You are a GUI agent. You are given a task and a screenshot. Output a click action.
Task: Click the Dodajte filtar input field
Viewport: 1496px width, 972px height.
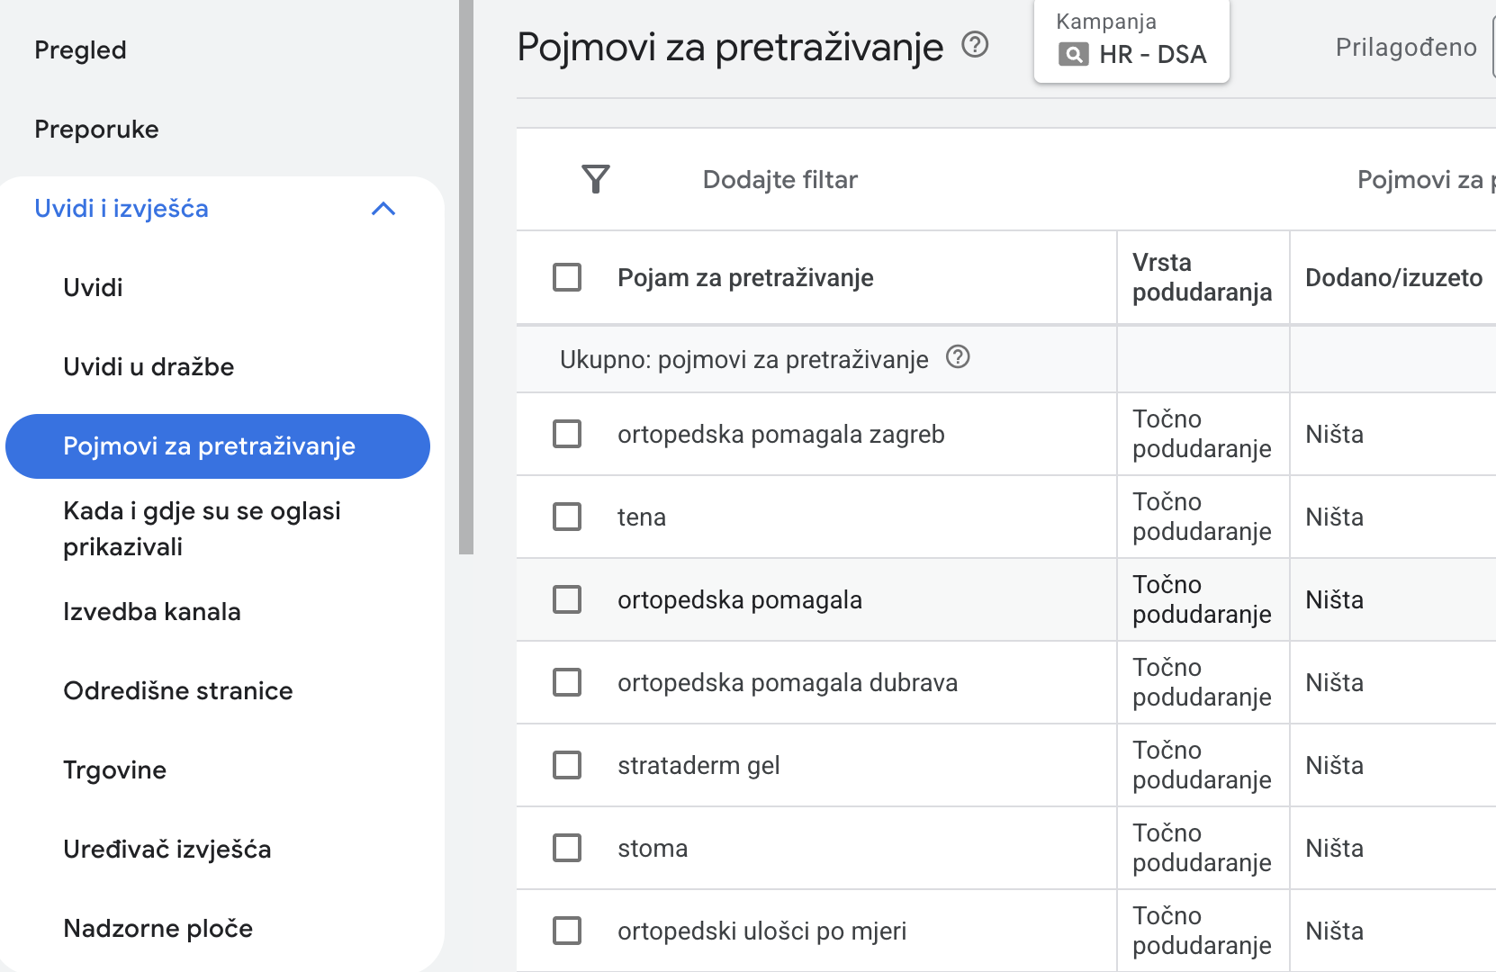click(780, 180)
